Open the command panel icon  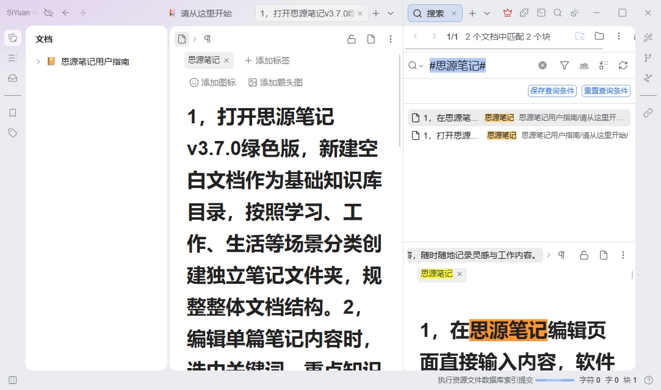(541, 13)
